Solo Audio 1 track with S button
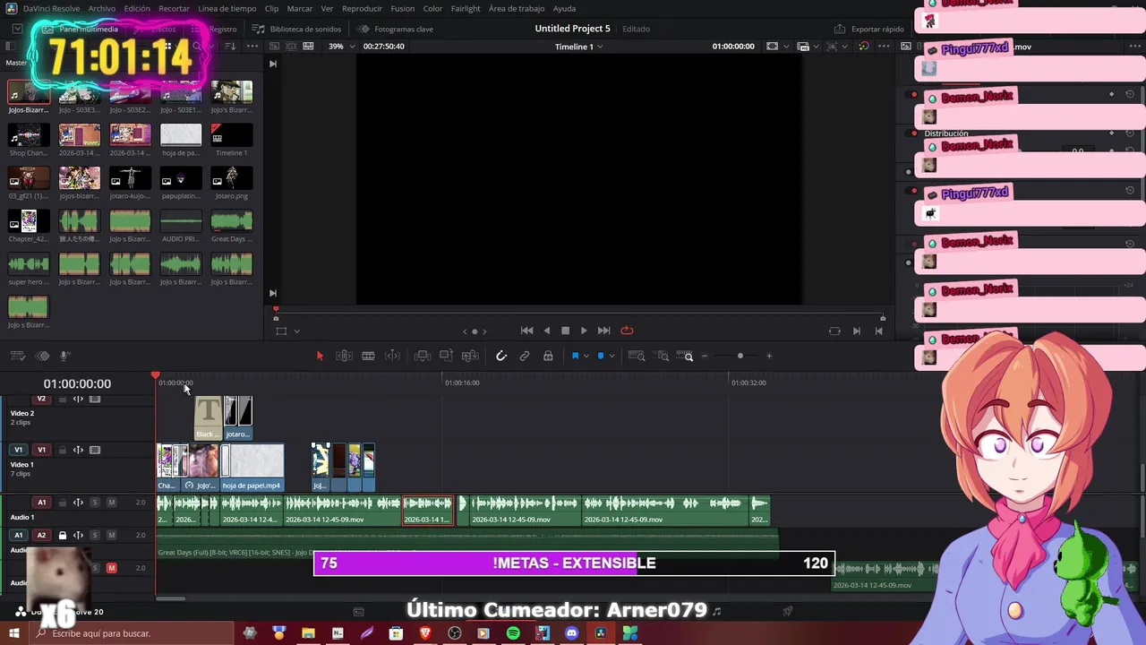The width and height of the screenshot is (1146, 645). pos(95,503)
